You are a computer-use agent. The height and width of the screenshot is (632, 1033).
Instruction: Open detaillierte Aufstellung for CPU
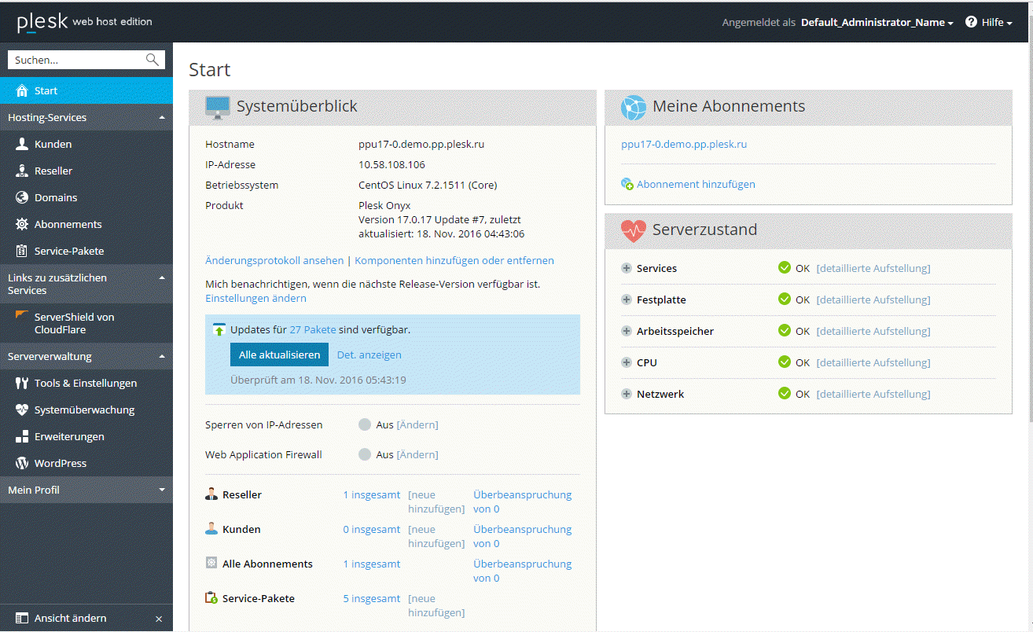pos(873,362)
